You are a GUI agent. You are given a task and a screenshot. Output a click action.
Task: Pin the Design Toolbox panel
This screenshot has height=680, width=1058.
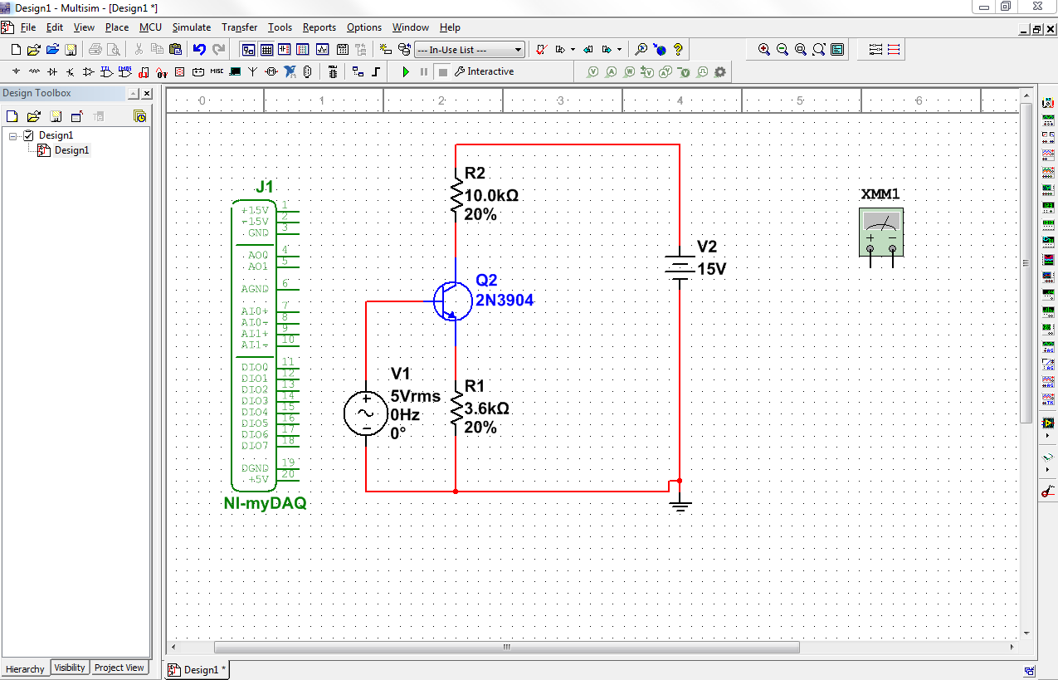tap(133, 94)
